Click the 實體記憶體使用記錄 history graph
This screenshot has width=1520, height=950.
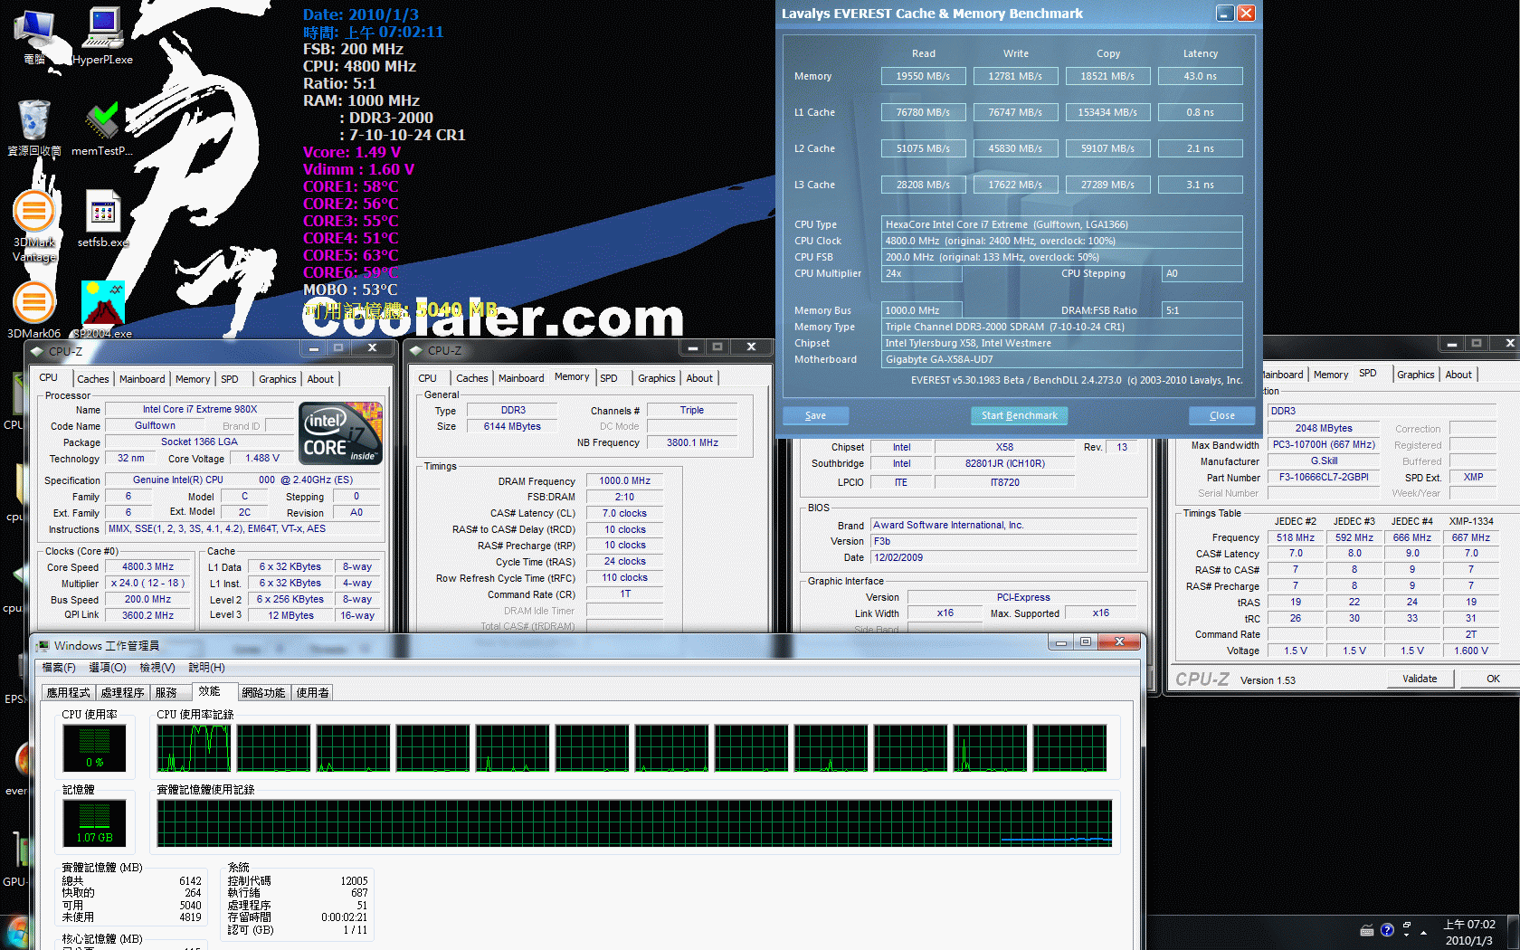(634, 823)
